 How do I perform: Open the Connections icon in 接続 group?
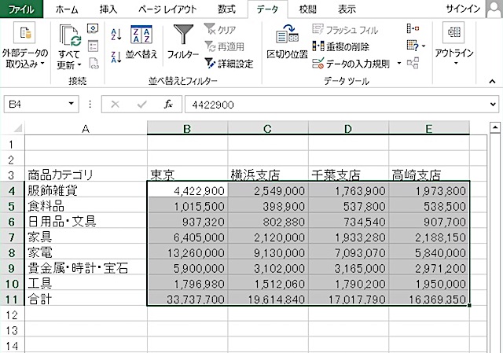click(x=93, y=28)
